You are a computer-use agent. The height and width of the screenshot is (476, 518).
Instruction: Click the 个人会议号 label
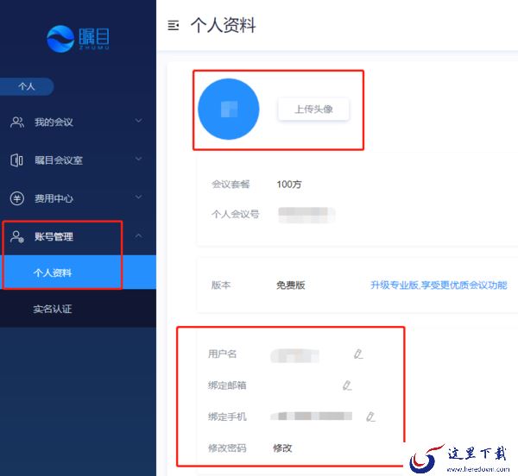pos(235,215)
